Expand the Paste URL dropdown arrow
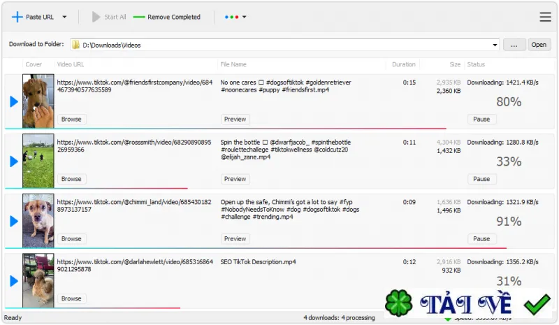This screenshot has height=325, width=559. click(64, 17)
